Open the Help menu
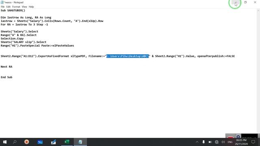 click(31, 7)
